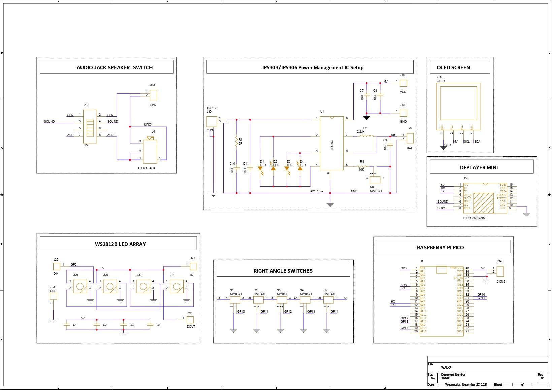Select the J22 DOUT connector box
552x390 pixels.
190,320
